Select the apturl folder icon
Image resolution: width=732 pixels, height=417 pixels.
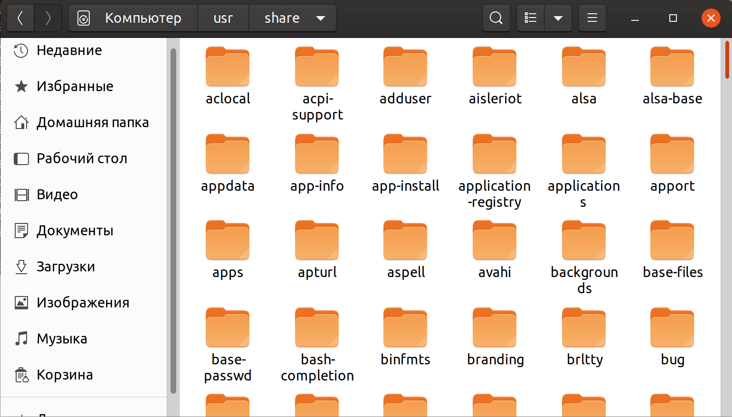coord(317,241)
